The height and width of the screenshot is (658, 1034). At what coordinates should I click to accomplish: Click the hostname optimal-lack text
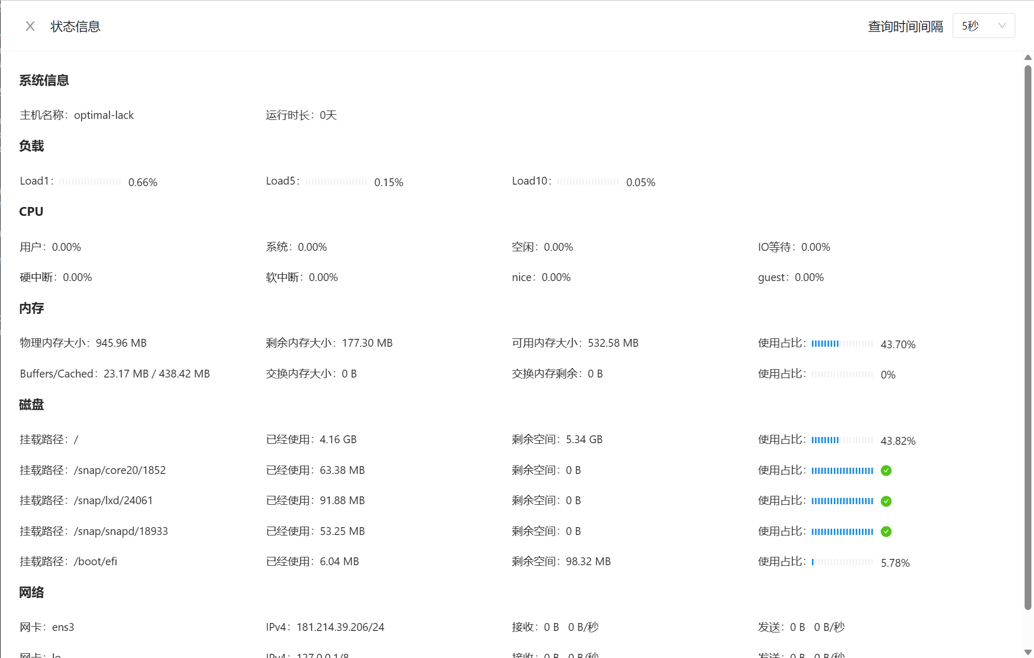(104, 115)
